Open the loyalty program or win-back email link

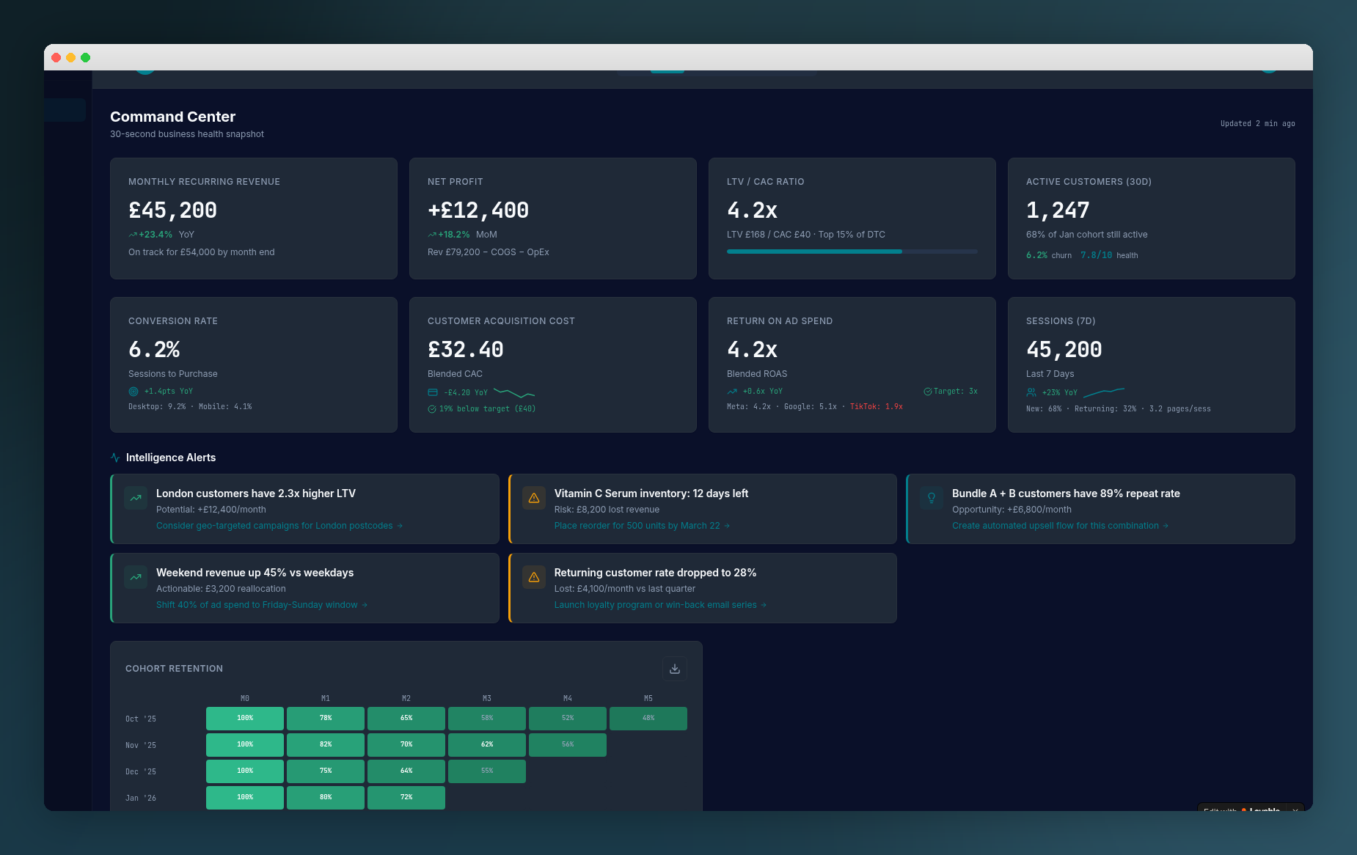[660, 605]
